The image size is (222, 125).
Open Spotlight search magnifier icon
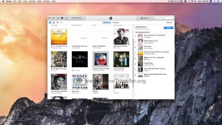215,1
